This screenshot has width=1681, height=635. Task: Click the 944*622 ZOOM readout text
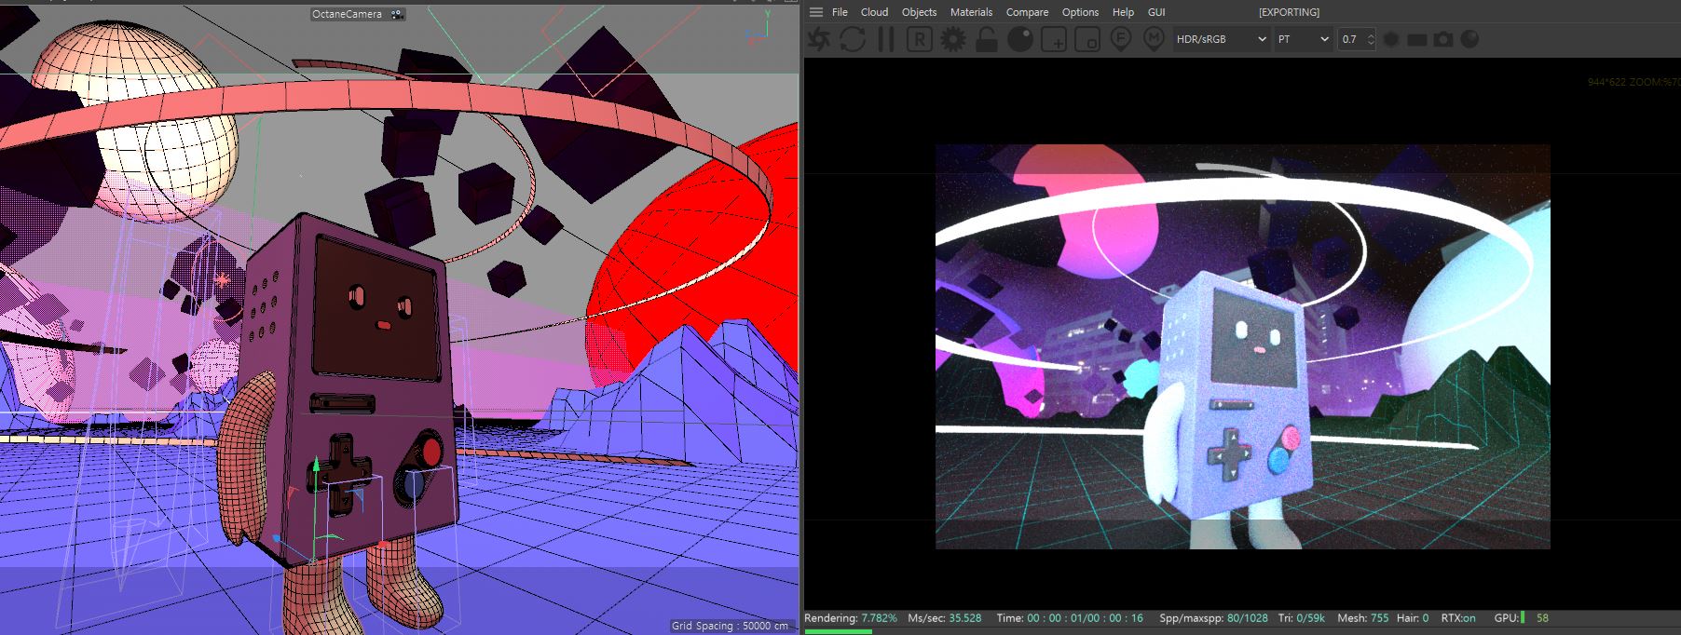(1633, 82)
